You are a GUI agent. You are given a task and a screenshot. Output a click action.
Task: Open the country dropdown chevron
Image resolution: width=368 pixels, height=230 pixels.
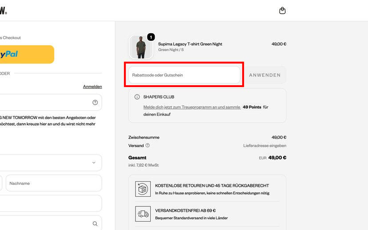94,163
